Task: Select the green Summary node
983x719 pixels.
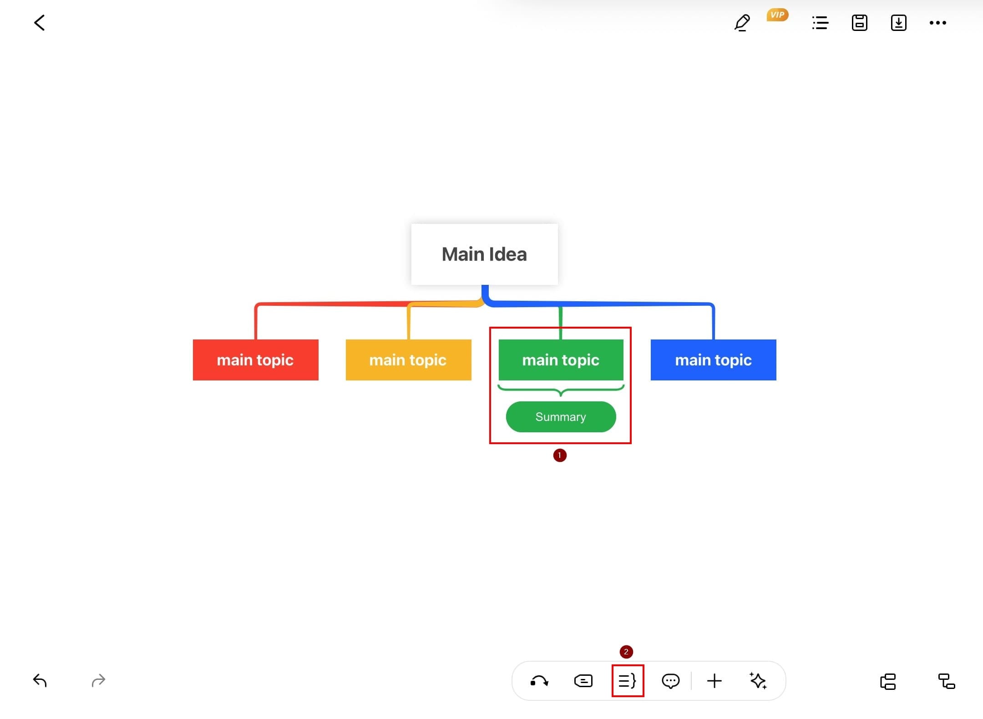Action: tap(561, 416)
